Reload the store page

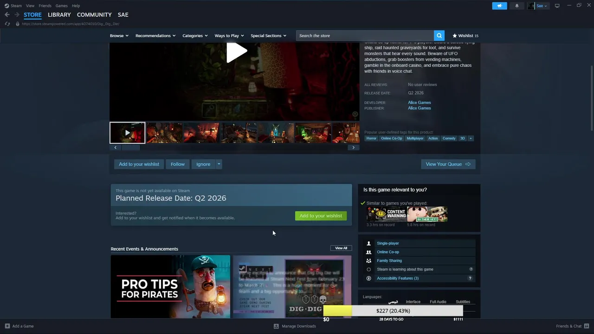point(7,24)
